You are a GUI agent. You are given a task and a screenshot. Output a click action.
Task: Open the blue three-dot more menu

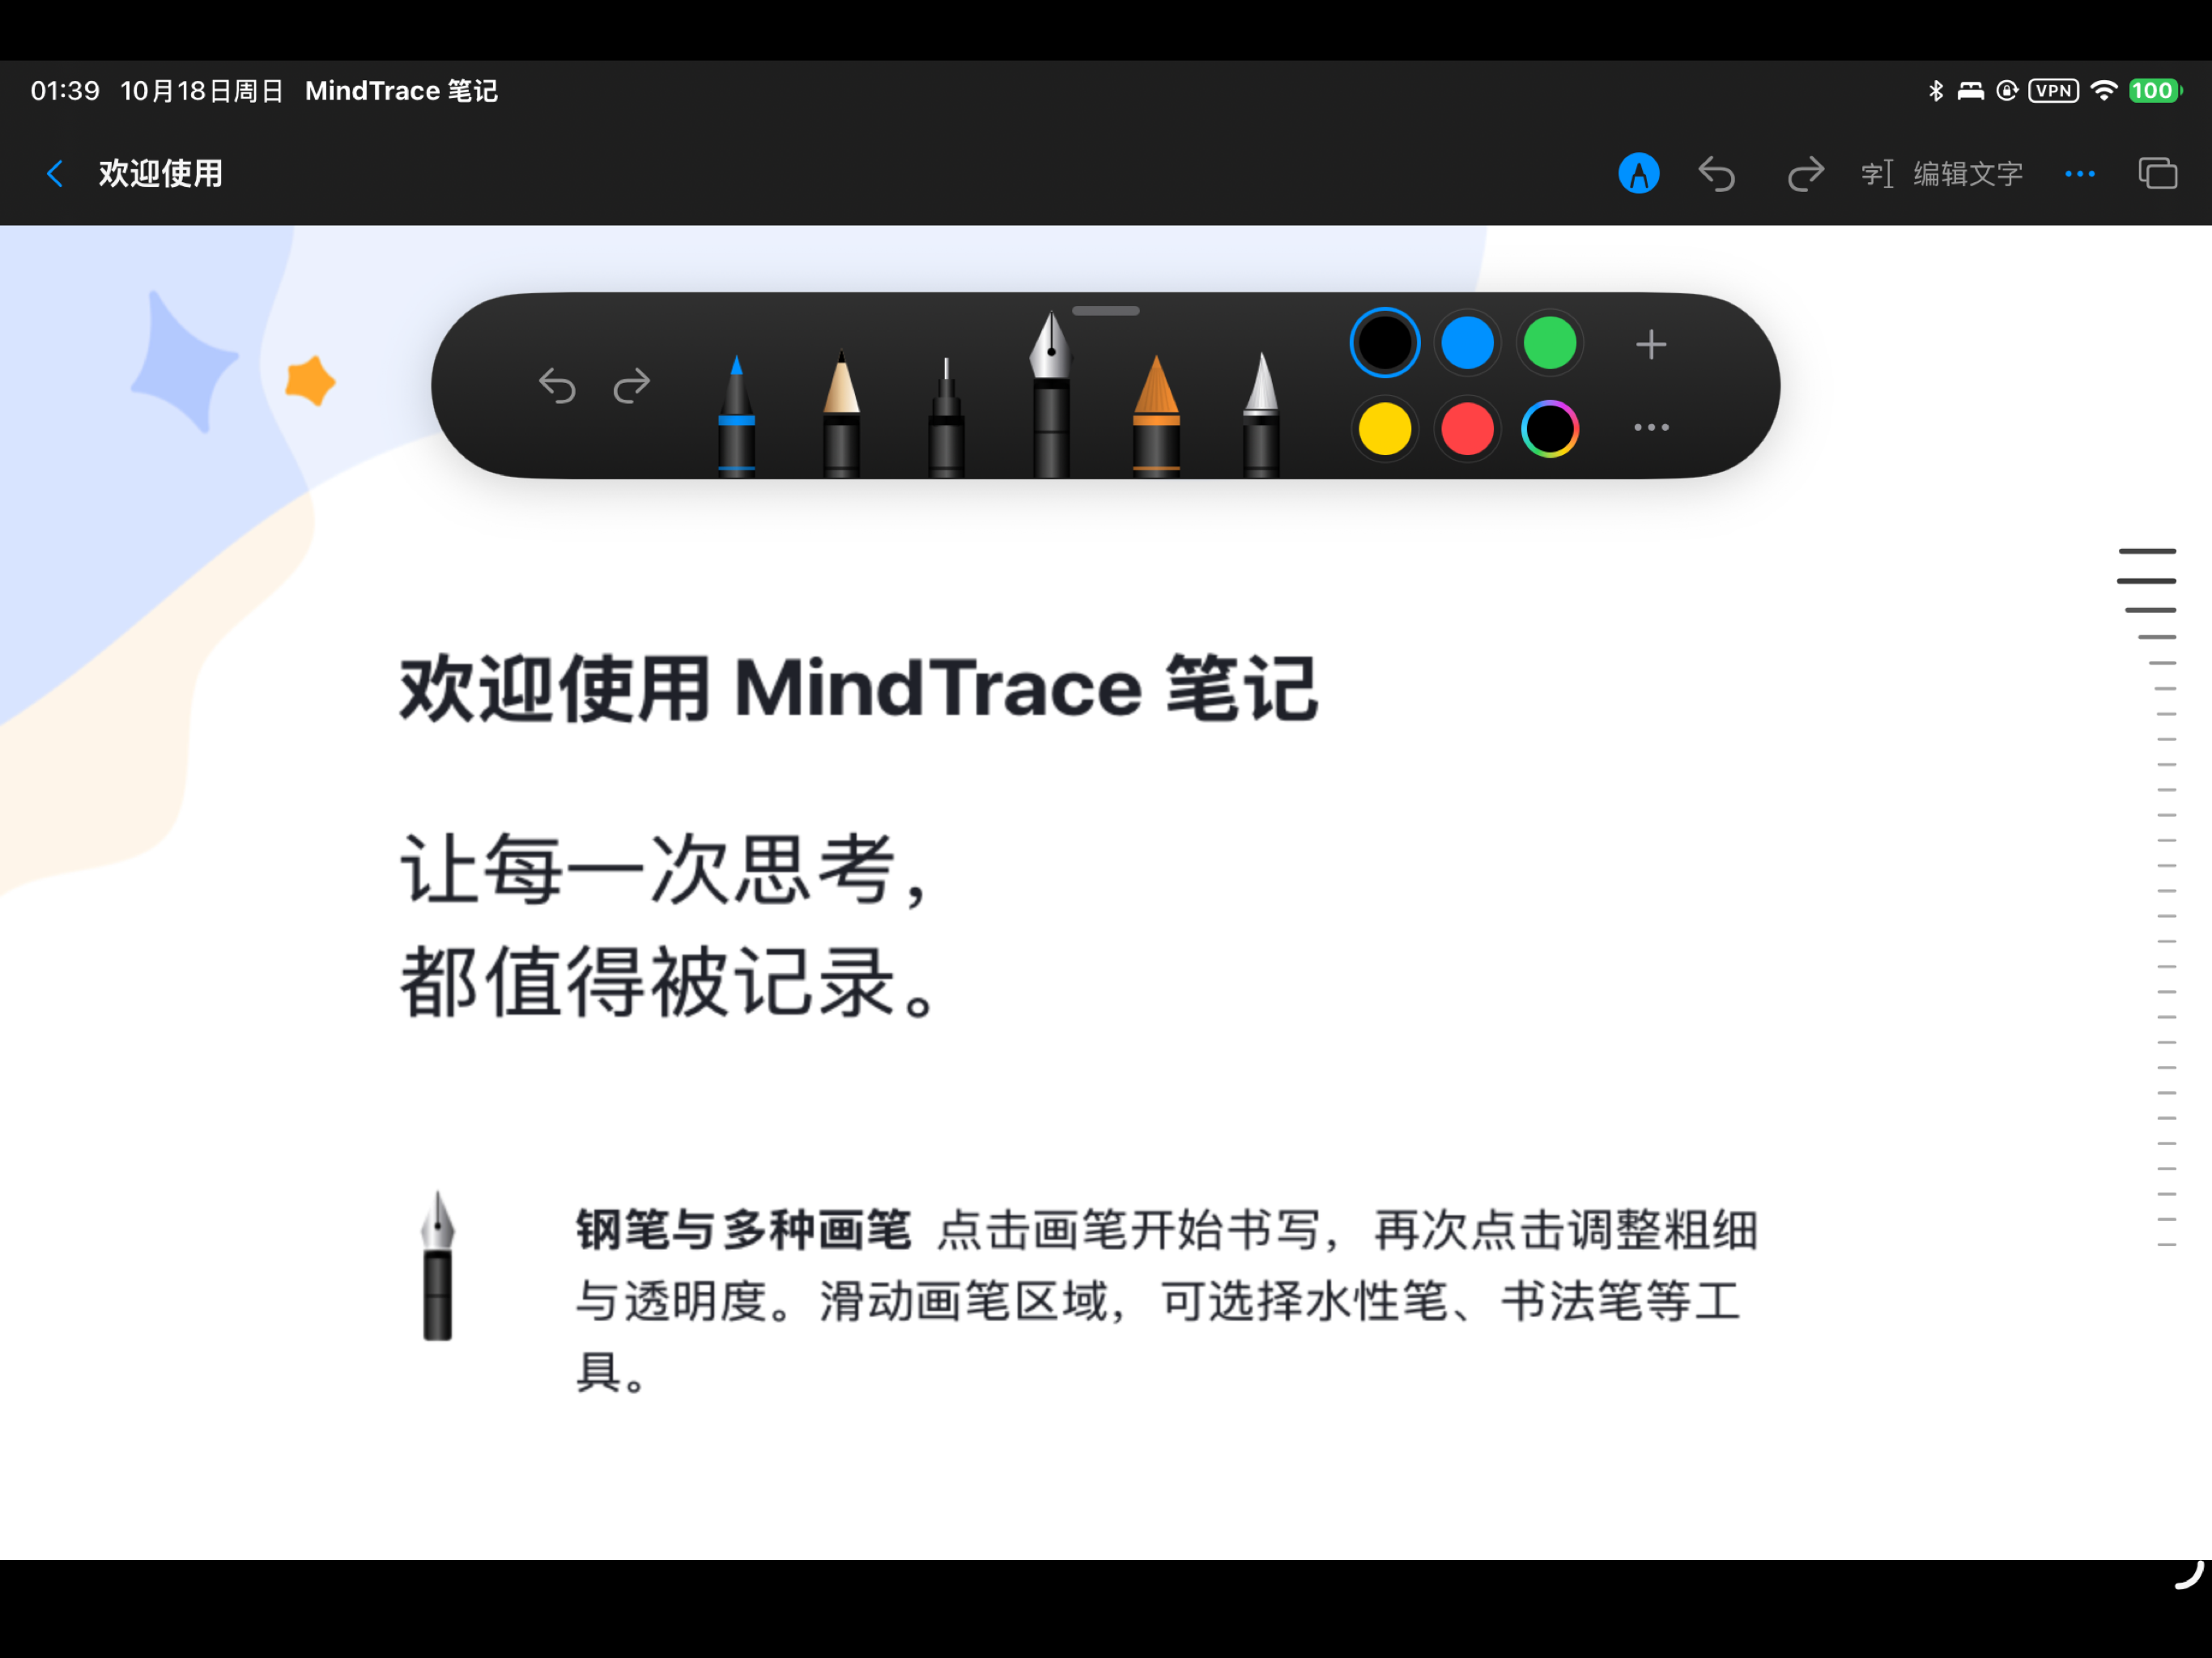coord(2079,174)
